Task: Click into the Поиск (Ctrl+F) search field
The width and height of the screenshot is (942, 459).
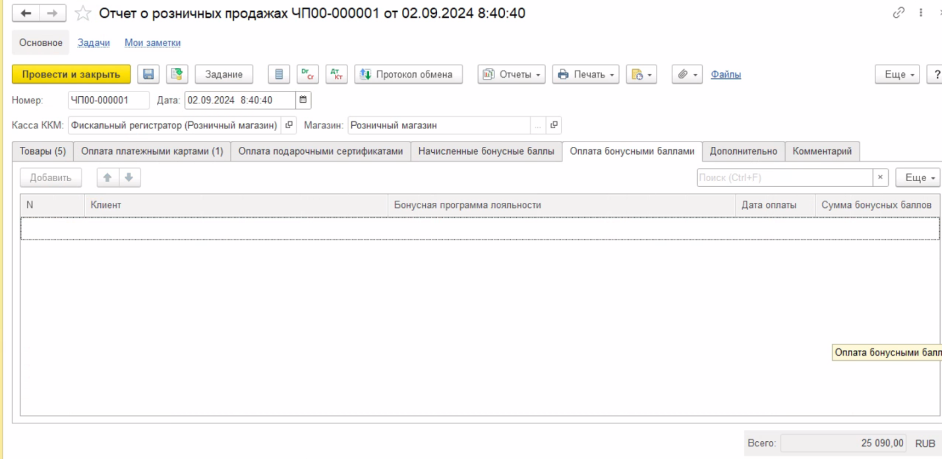Action: pos(784,178)
